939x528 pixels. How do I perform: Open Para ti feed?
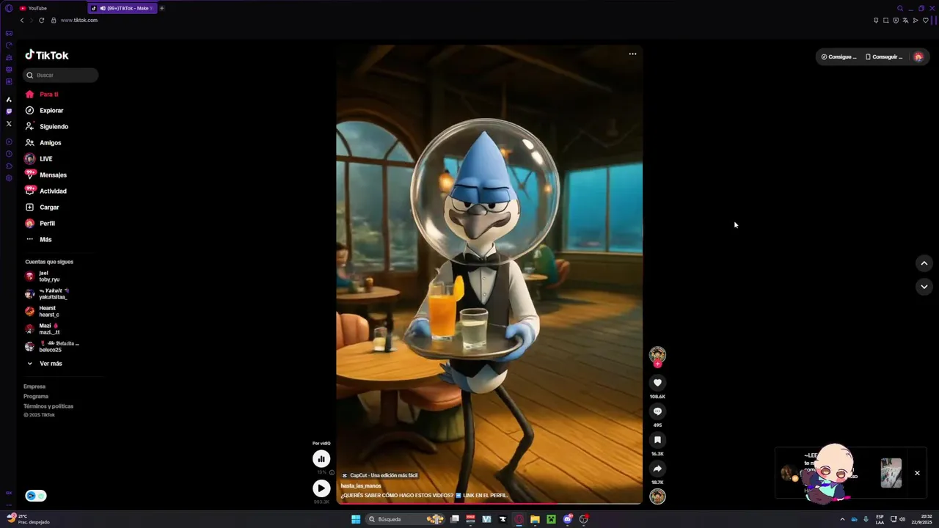click(x=42, y=95)
